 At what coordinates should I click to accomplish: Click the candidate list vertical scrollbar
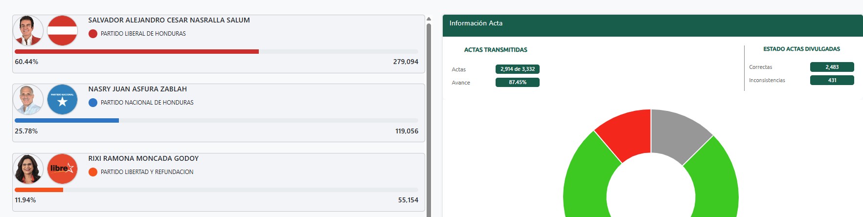click(429, 117)
